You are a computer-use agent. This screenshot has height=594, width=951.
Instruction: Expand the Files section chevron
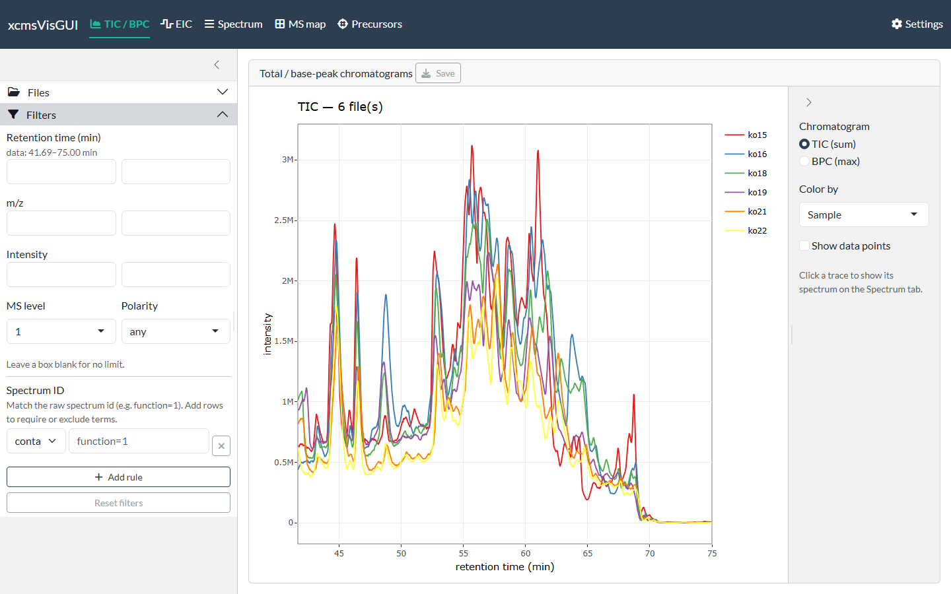click(x=223, y=92)
